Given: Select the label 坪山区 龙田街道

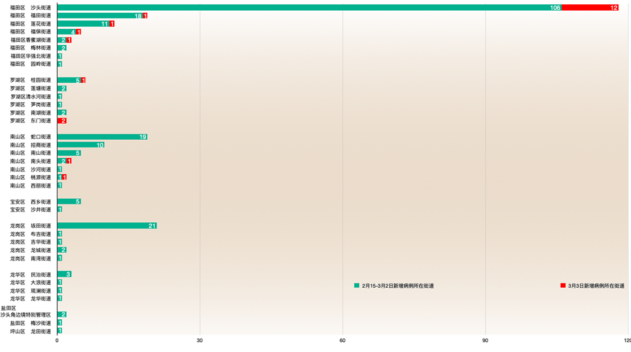Looking at the screenshot, I should coord(30,331).
